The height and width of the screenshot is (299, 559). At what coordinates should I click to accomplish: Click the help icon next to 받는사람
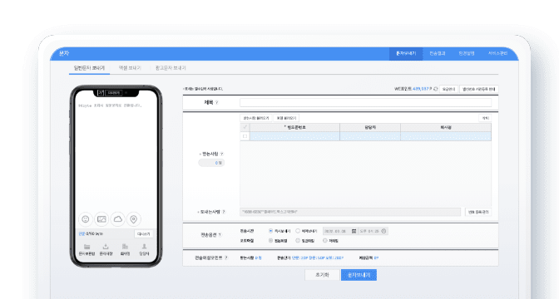click(x=221, y=154)
